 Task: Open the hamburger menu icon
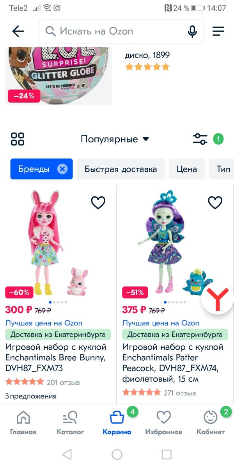click(218, 31)
